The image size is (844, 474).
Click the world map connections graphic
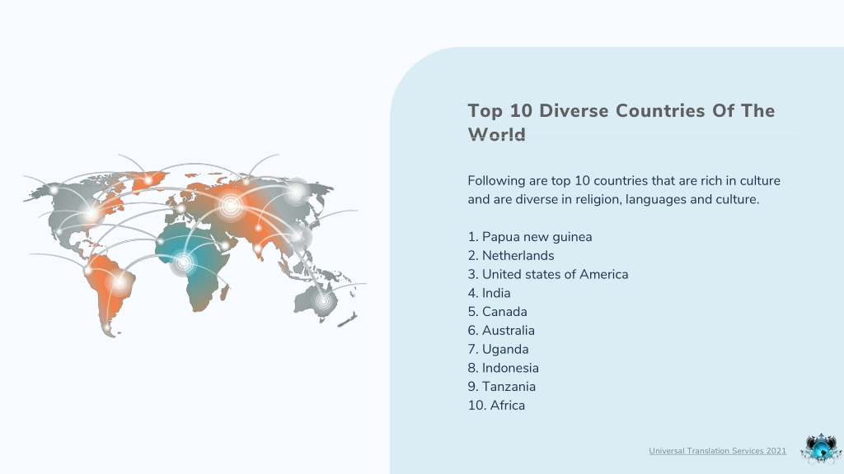[195, 245]
